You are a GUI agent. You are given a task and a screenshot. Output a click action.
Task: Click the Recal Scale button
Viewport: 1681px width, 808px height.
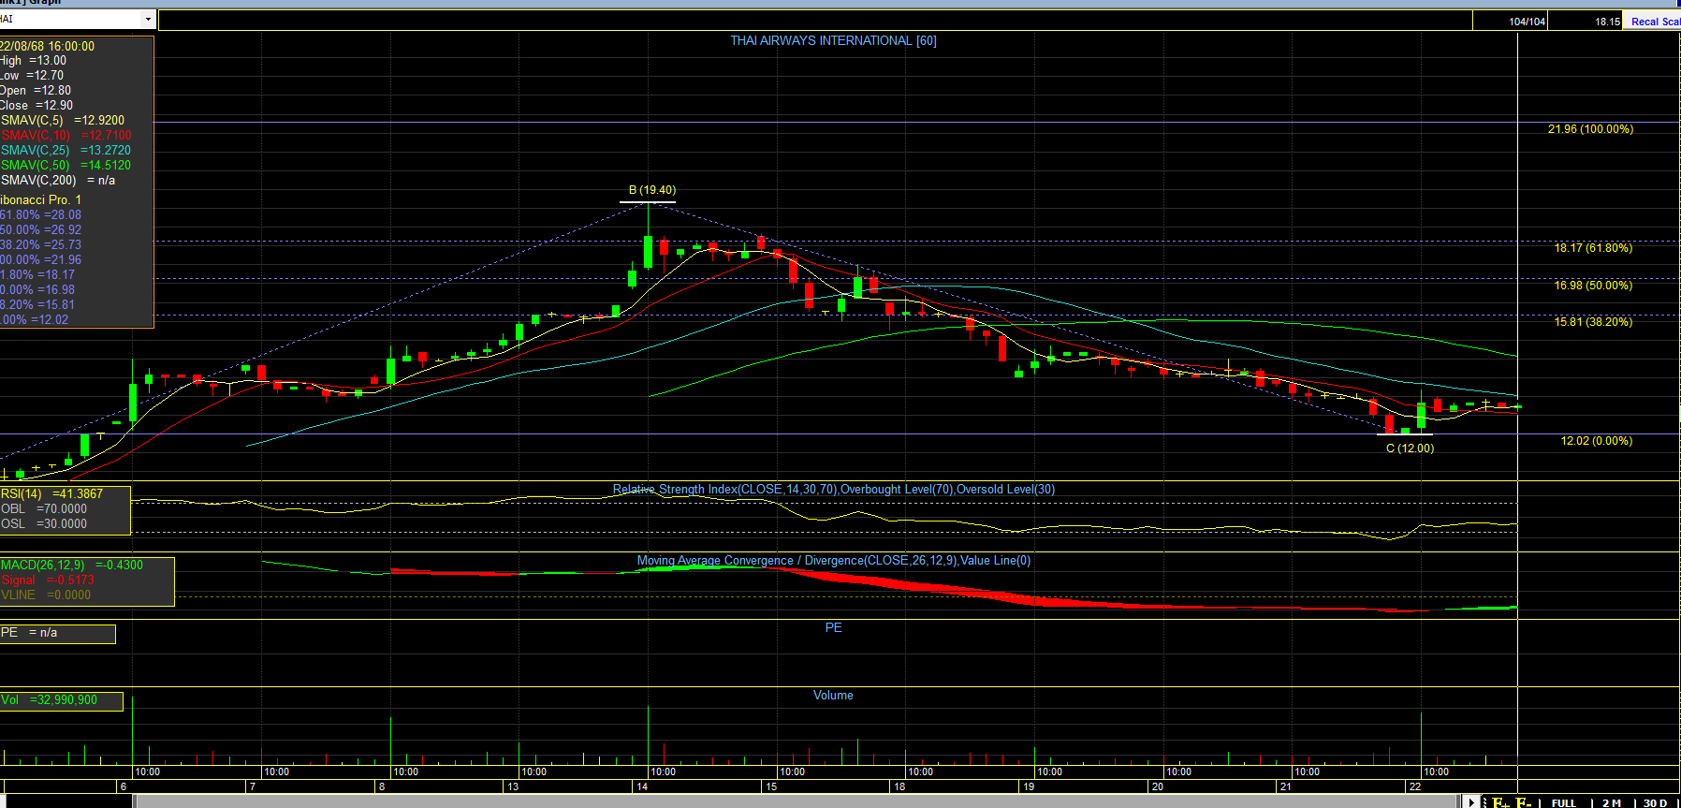click(x=1654, y=22)
